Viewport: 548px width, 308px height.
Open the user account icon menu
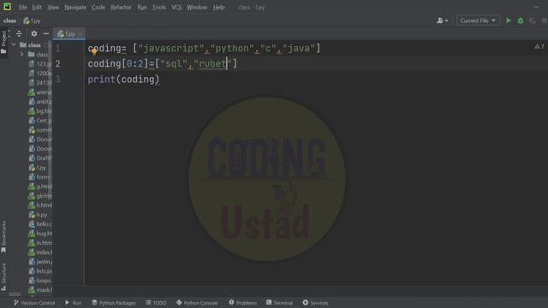click(x=442, y=21)
